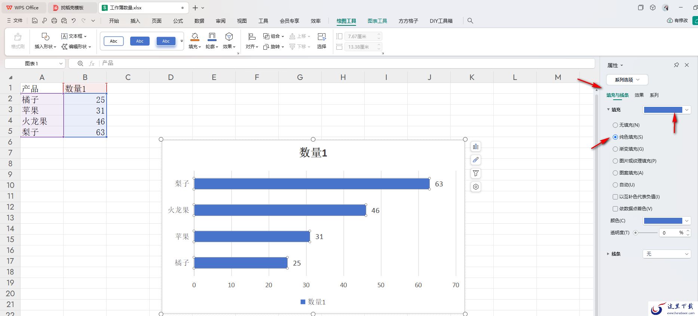Click the print icon in quick toolbar

pyautogui.click(x=54, y=21)
